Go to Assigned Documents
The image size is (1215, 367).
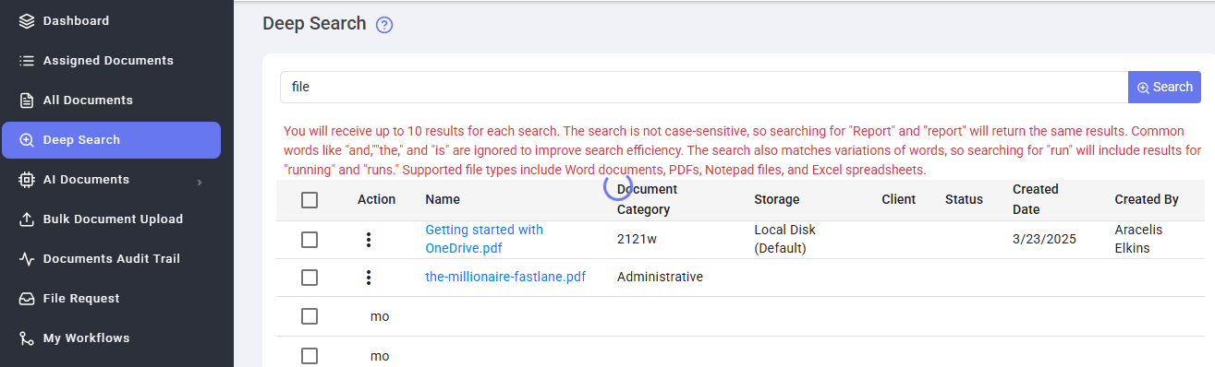108,60
